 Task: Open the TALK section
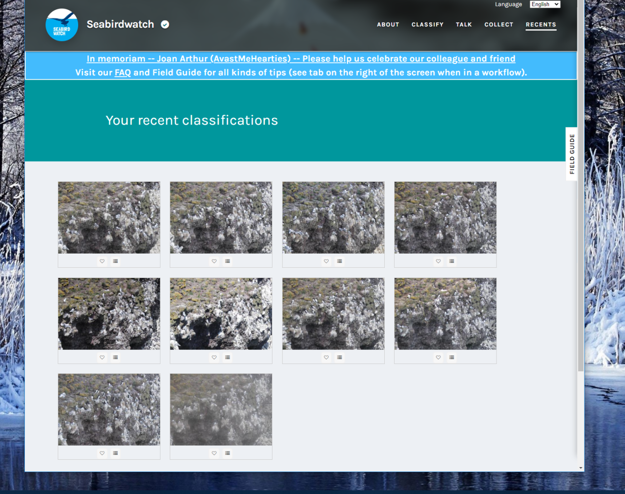click(464, 24)
